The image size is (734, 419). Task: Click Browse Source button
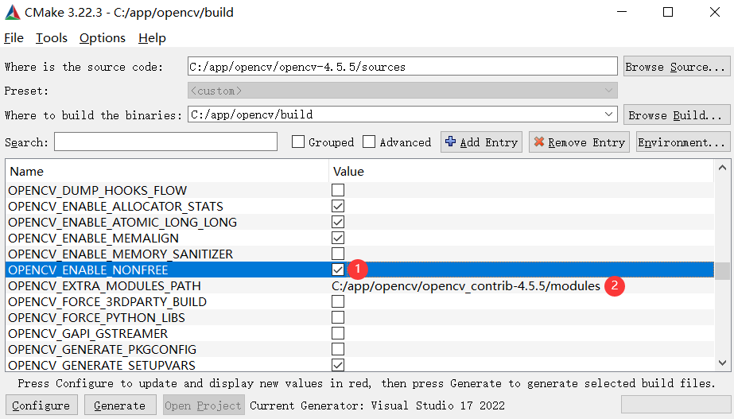(677, 67)
